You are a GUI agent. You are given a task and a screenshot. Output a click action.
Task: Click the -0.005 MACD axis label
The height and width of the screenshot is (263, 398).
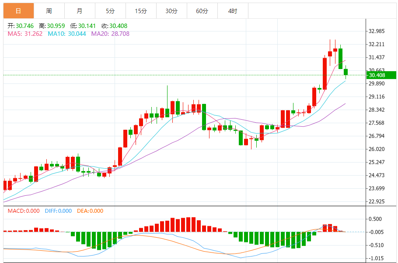point(376,232)
